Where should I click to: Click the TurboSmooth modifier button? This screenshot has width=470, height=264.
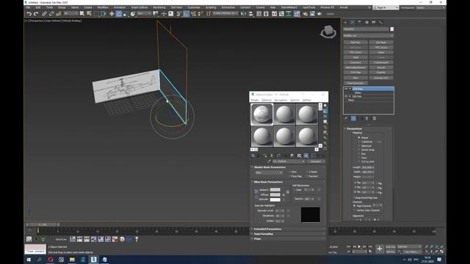coord(381,62)
